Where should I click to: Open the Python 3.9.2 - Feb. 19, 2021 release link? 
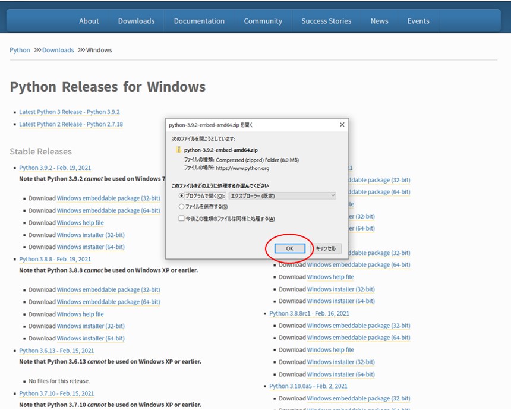(x=55, y=168)
